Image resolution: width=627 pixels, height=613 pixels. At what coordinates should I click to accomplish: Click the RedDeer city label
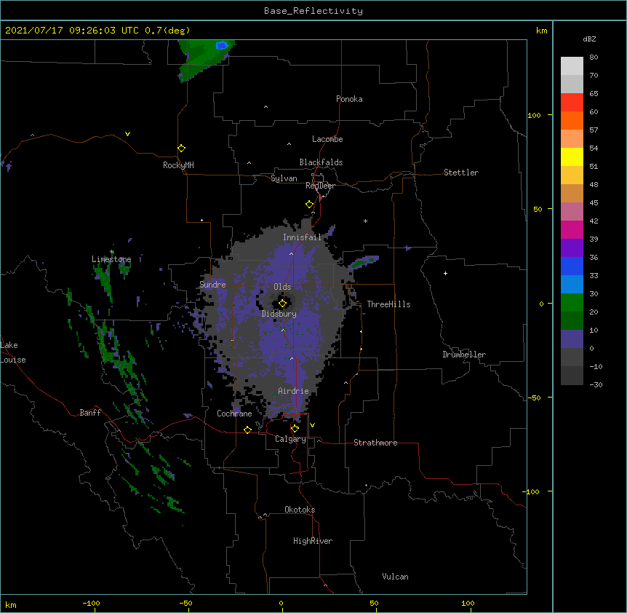pos(320,186)
